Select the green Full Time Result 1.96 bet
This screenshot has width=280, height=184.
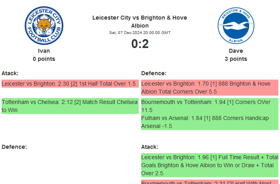210,165
